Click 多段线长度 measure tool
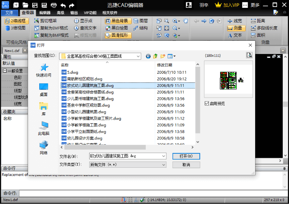 [264, 28]
